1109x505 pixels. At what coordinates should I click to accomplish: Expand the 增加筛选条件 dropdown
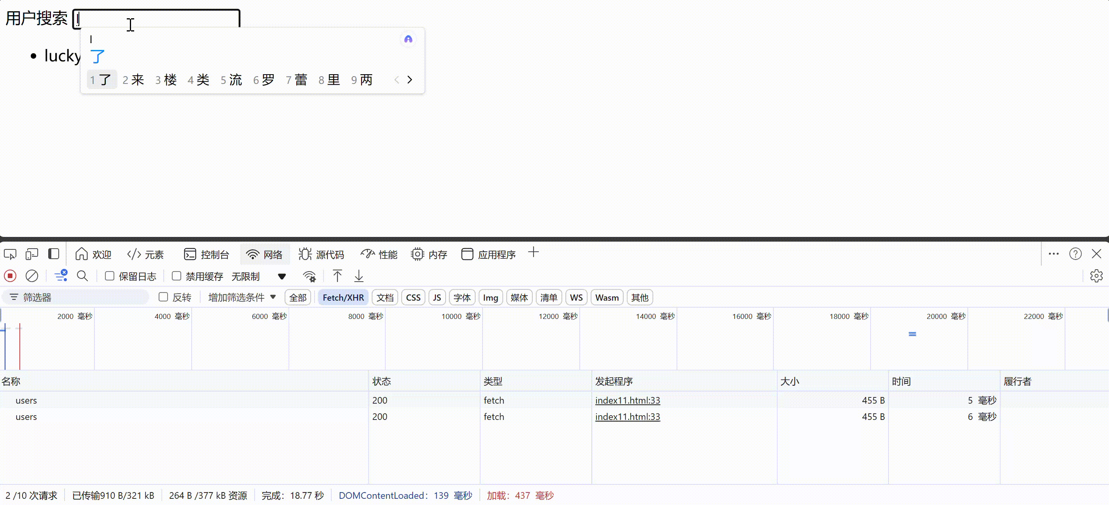point(242,297)
